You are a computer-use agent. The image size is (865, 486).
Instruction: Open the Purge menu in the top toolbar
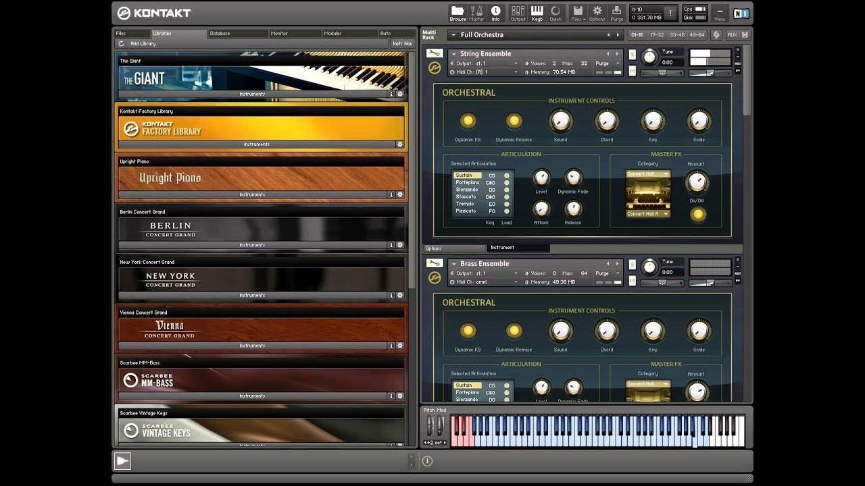[616, 13]
